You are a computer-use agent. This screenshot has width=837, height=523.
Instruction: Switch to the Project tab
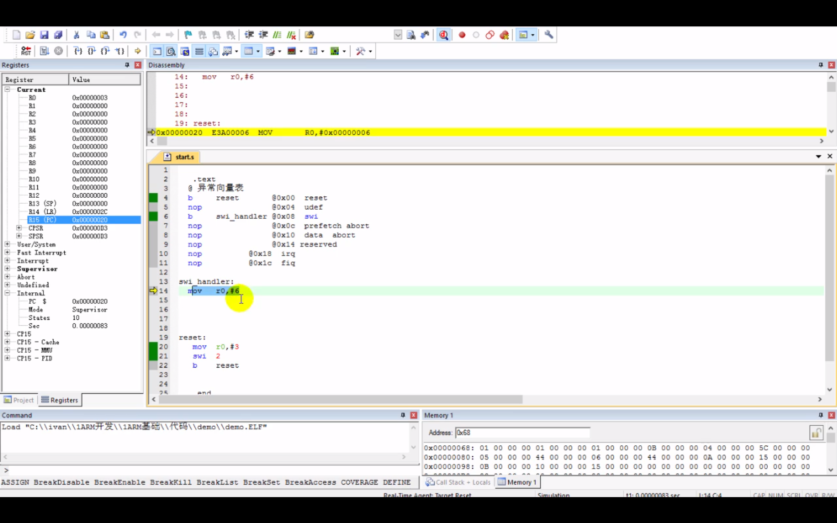point(19,400)
